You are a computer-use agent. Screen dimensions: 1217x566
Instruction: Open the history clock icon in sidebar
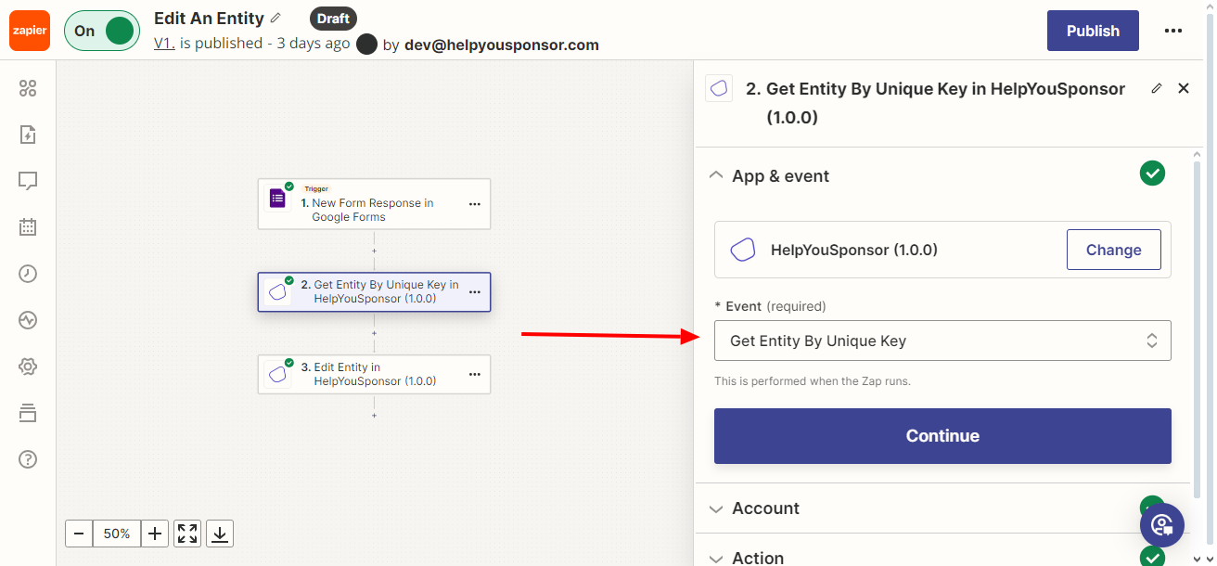28,274
